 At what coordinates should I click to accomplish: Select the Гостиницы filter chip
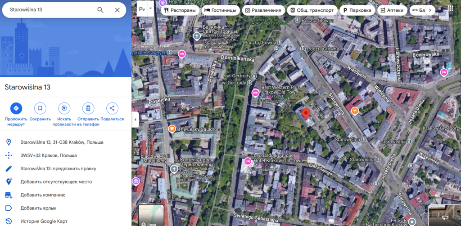pyautogui.click(x=220, y=10)
